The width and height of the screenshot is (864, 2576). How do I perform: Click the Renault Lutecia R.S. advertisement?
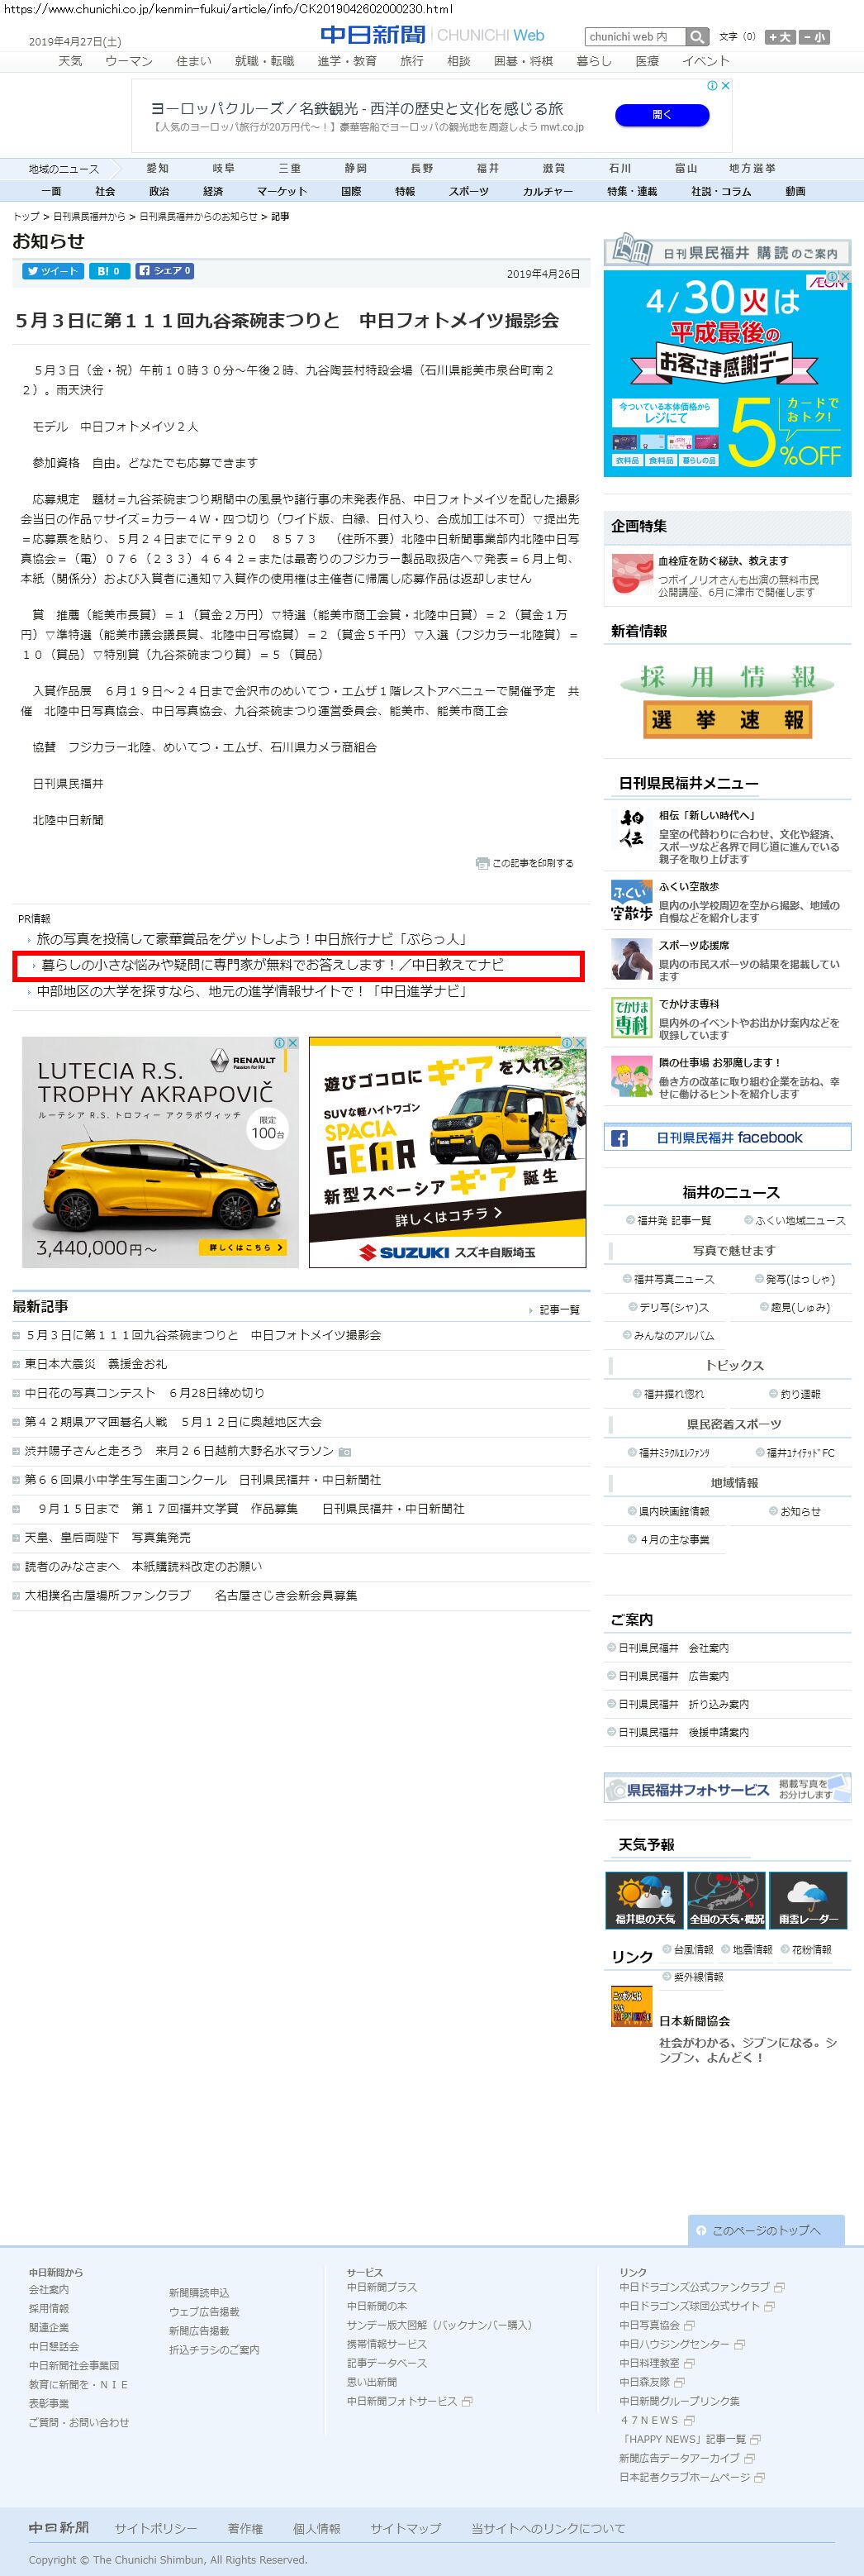pyautogui.click(x=161, y=1152)
